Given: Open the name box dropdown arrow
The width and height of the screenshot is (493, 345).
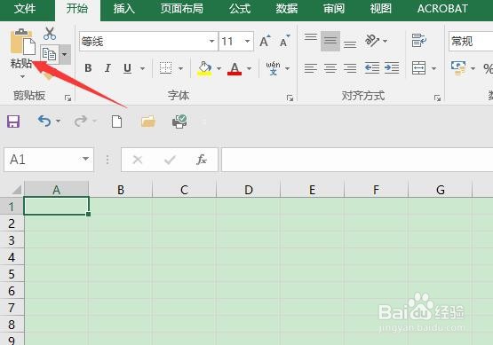Looking at the screenshot, I should coord(85,159).
